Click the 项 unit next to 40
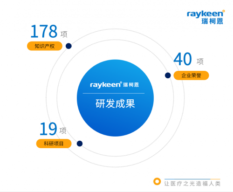 pyautogui.click(x=200, y=62)
